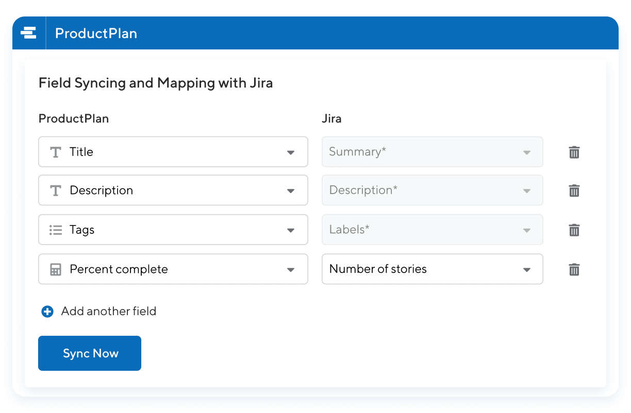Select the Title field text

click(x=81, y=152)
